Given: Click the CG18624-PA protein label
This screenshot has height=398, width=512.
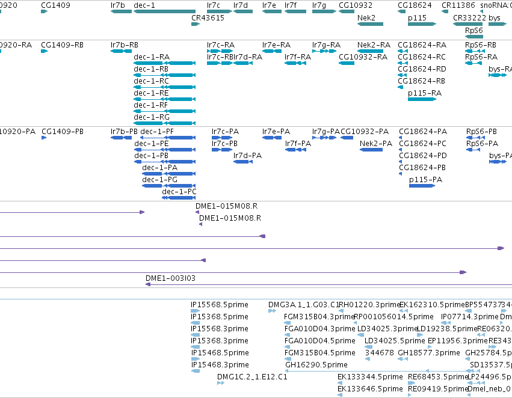Looking at the screenshot, I should [423, 132].
